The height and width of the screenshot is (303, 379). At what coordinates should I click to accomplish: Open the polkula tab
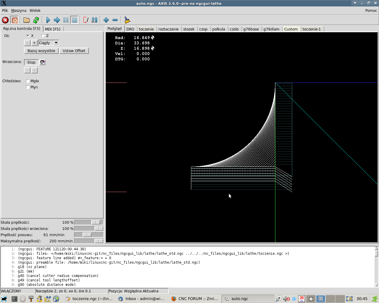pos(219,29)
